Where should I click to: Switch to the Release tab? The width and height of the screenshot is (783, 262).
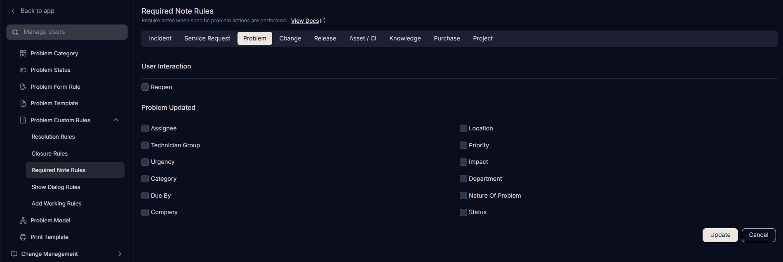point(325,38)
